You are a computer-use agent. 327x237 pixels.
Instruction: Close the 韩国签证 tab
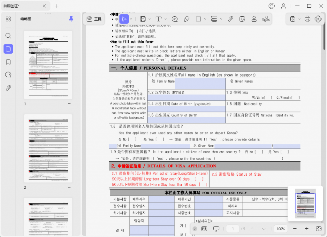coord(44,6)
